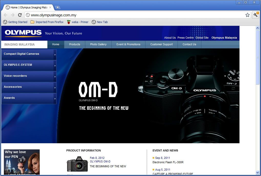Click the Sep 8, 2011 date
This screenshot has width=261, height=176.
pos(162,158)
